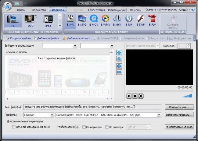Switch to the Файлы tab
The image size is (198, 141).
pos(21,10)
